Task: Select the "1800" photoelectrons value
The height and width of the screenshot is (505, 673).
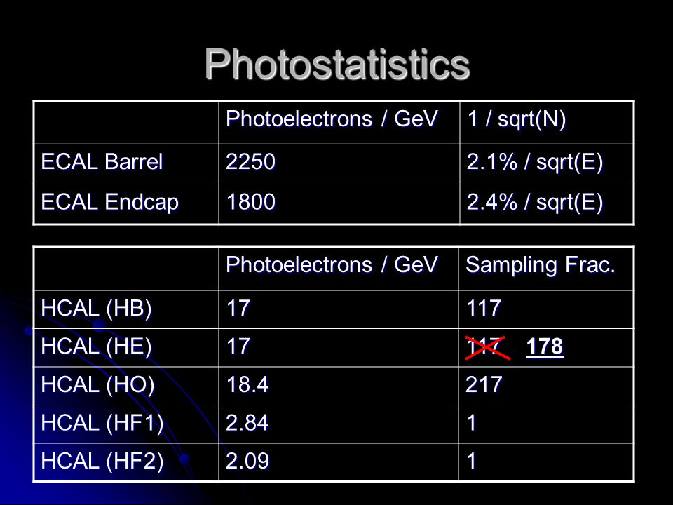Action: click(x=251, y=202)
